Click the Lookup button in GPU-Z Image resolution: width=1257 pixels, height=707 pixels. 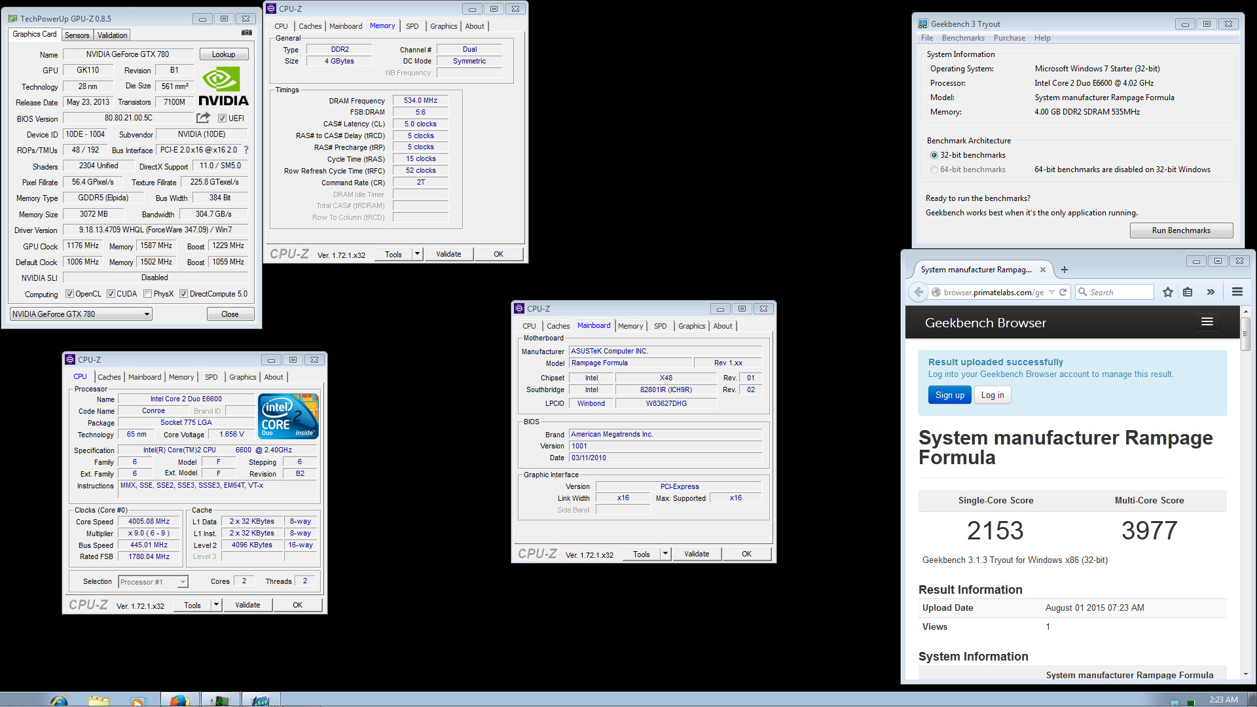pyautogui.click(x=223, y=54)
